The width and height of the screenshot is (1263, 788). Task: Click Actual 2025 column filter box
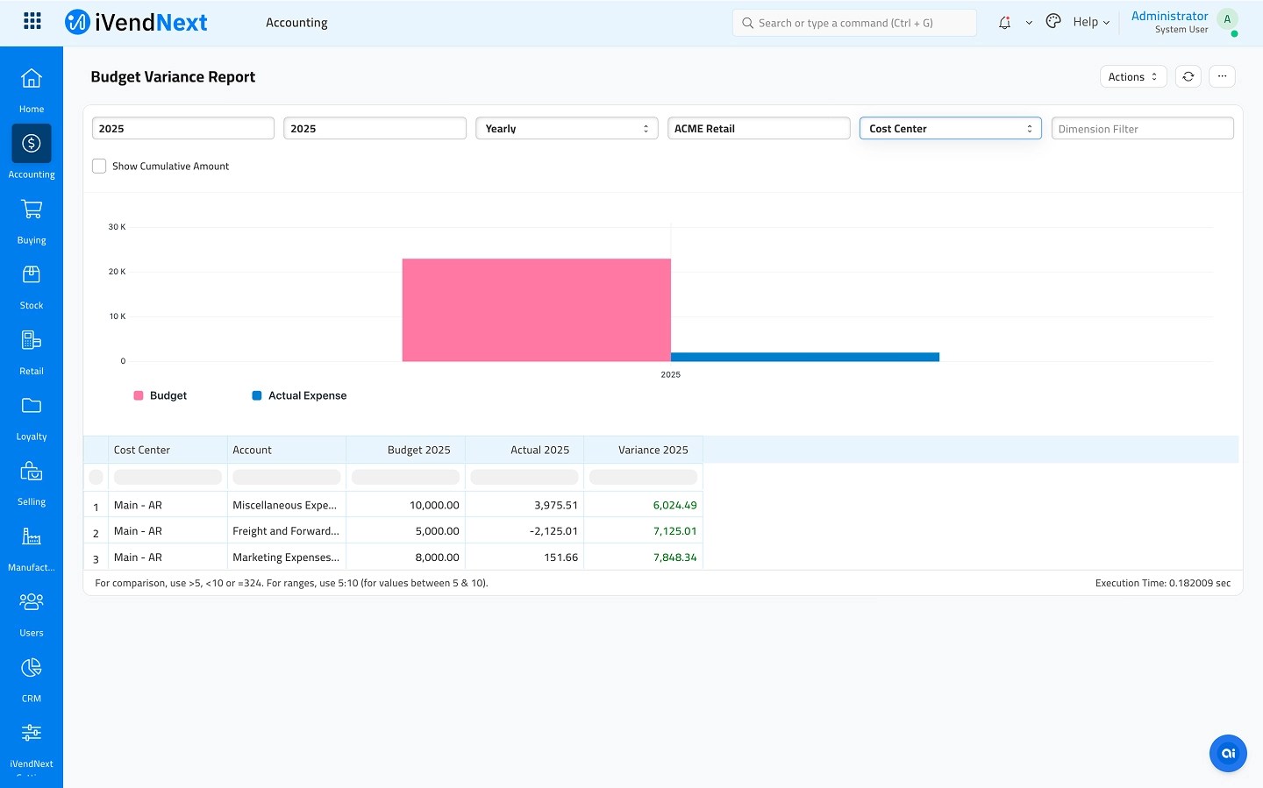coord(524,477)
